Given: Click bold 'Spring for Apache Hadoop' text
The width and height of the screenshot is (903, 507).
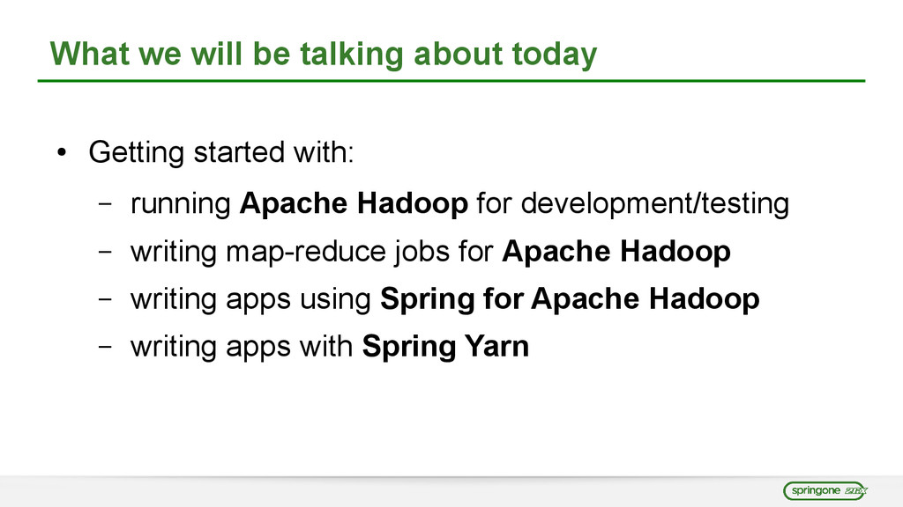Looking at the screenshot, I should 569,300.
